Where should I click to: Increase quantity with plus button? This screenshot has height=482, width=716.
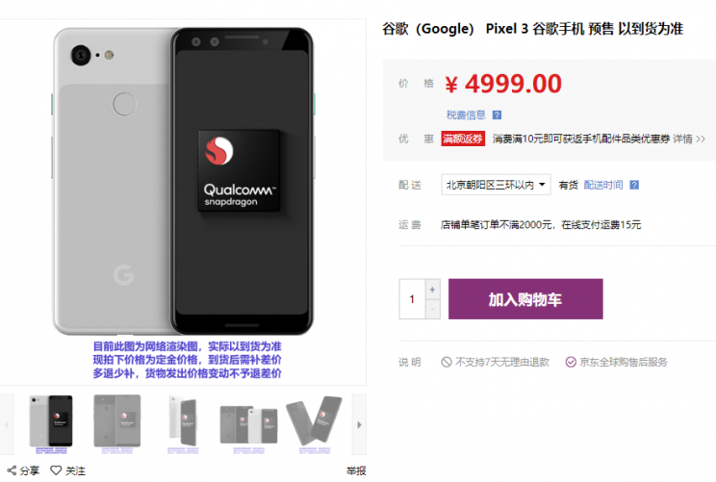point(432,290)
